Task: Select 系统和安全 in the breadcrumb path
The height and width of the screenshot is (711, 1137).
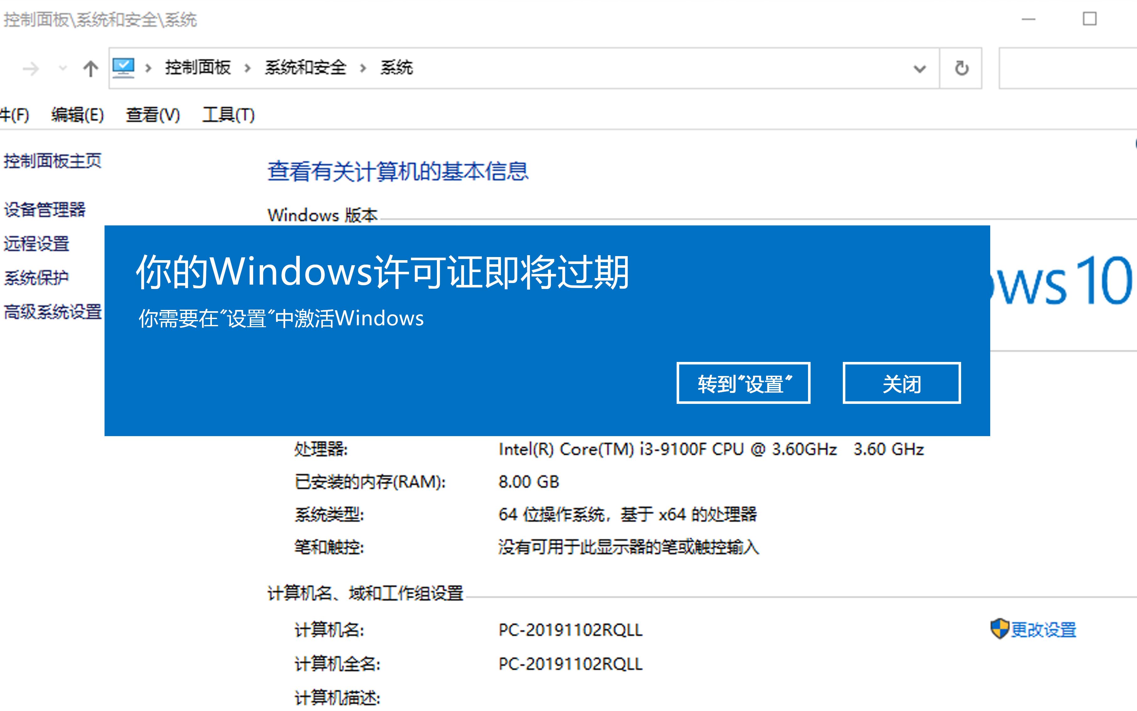Action: pyautogui.click(x=305, y=68)
